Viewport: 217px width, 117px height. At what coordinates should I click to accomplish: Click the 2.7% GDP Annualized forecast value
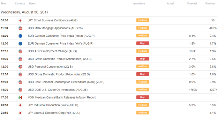[192, 59]
